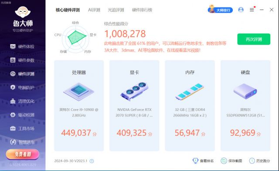Click the version help question mark

coord(92,161)
